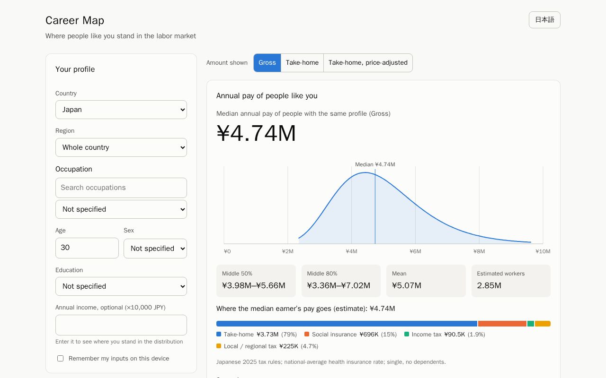
Task: Switch to Take-home amount view
Action: (x=302, y=63)
